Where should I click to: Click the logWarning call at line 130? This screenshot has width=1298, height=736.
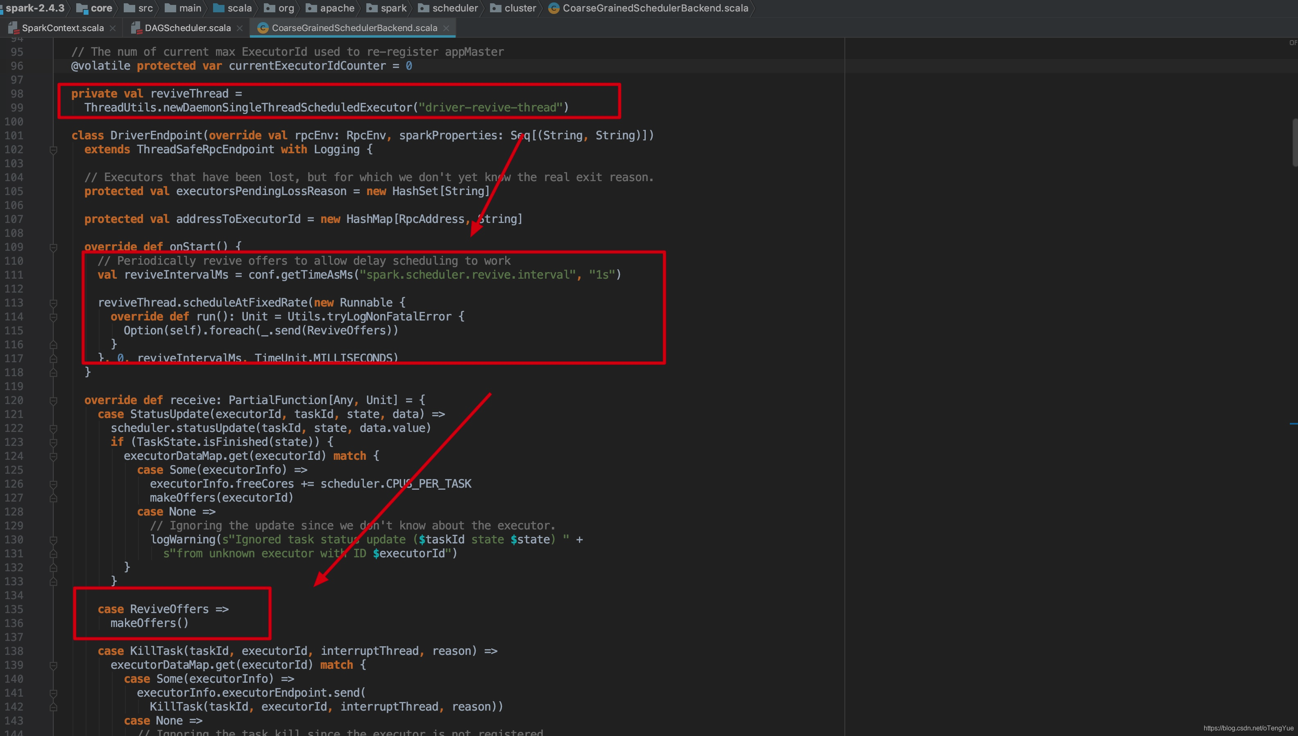[183, 540]
